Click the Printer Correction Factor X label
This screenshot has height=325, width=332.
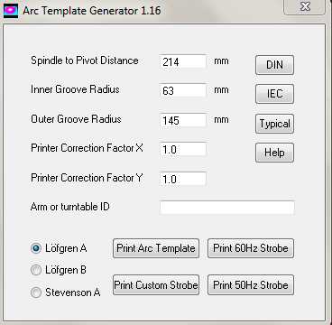87,148
